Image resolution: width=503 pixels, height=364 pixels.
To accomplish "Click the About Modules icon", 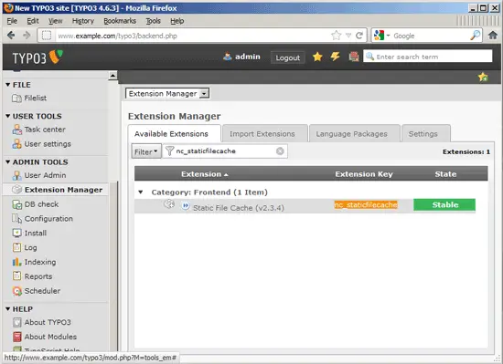I will tap(16, 337).
